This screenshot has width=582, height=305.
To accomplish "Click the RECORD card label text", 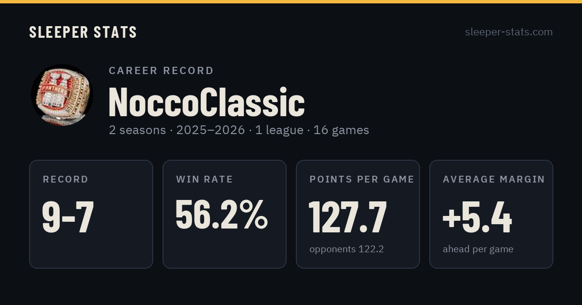I will (x=65, y=179).
